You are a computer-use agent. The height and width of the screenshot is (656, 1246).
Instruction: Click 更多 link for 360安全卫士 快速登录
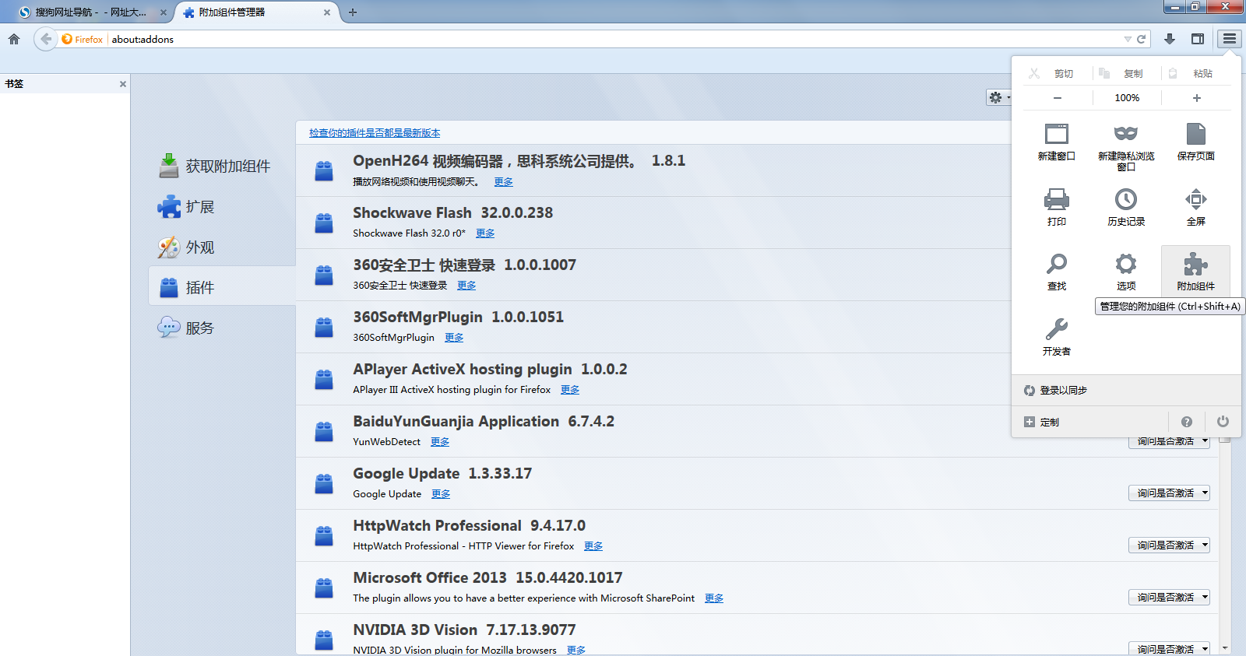point(466,285)
